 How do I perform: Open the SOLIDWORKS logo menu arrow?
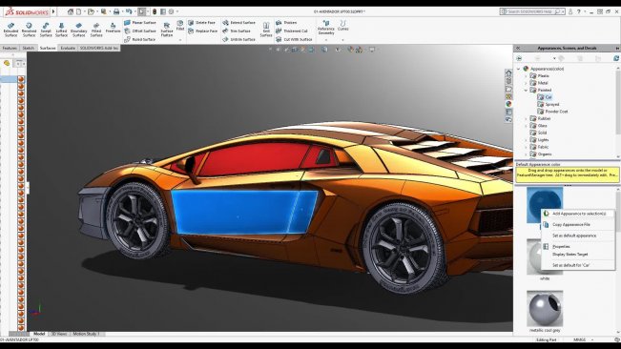53,11
